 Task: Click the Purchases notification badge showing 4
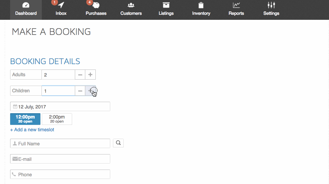[x=89, y=2]
